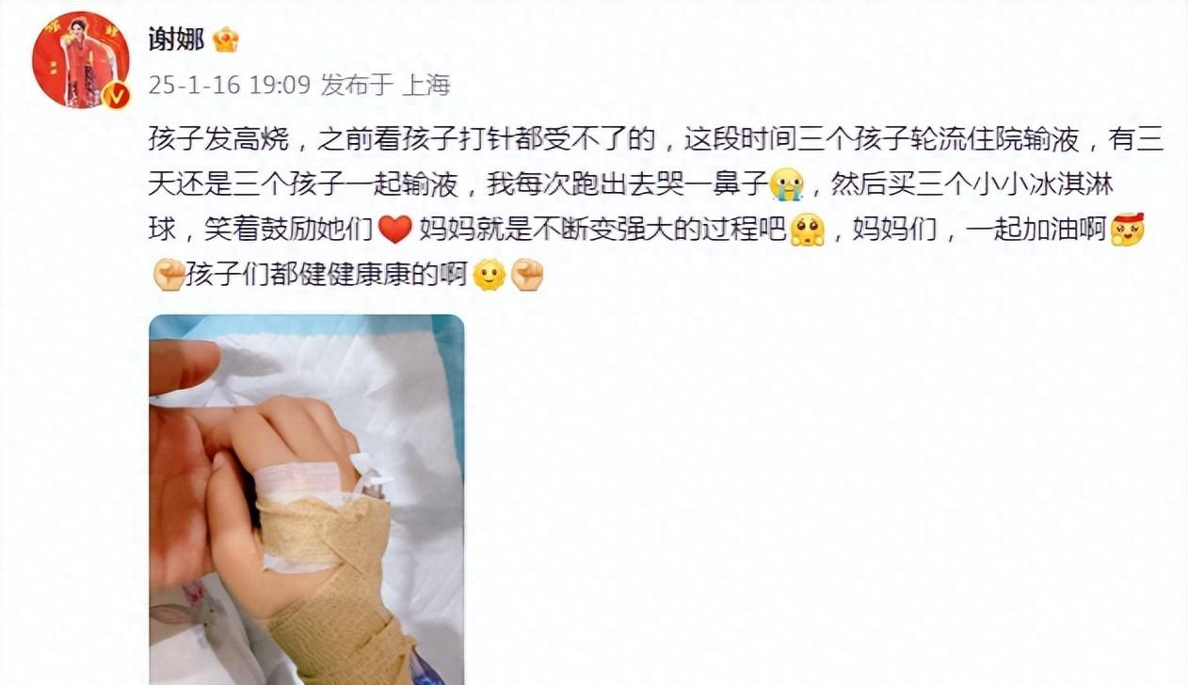Click the headband emoji after 一起加油啊

pyautogui.click(x=1127, y=230)
